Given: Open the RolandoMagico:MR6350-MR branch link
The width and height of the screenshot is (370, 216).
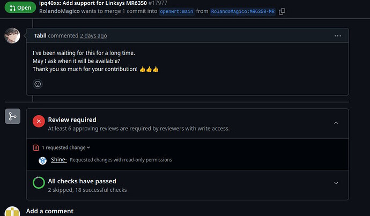Looking at the screenshot, I should coord(242,11).
